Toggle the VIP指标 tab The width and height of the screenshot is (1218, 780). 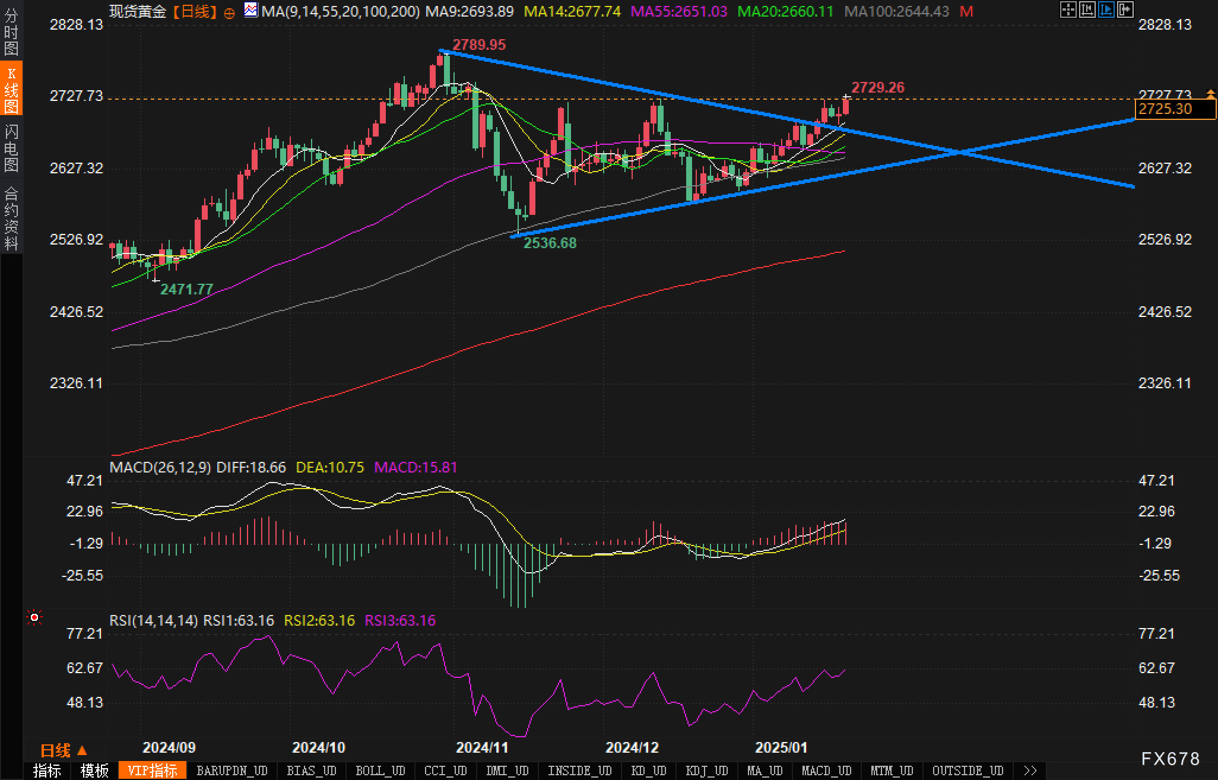[x=153, y=771]
